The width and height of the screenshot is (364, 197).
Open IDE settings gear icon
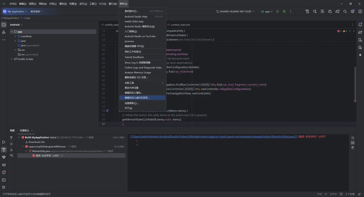(353, 12)
